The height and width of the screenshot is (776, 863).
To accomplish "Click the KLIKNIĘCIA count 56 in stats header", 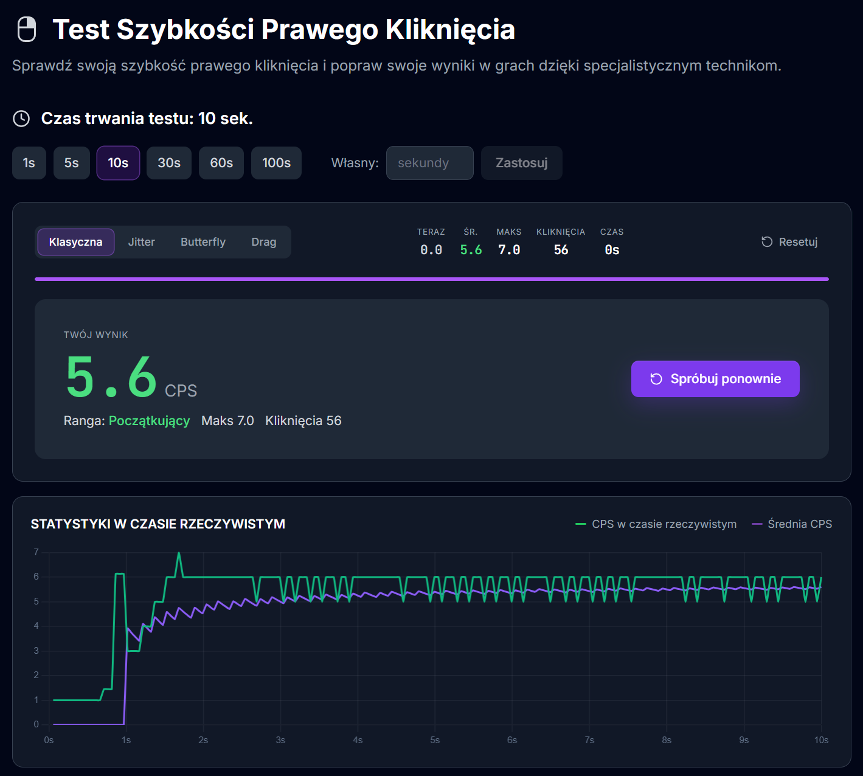I will 561,250.
